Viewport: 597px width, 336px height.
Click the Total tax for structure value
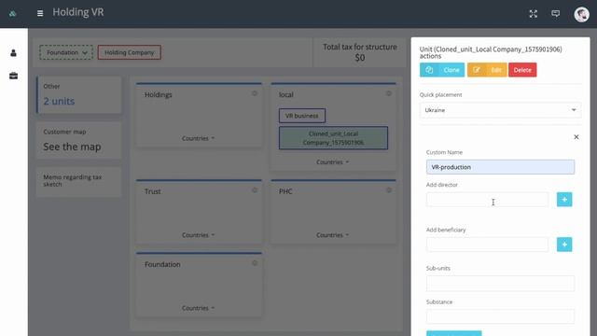[360, 58]
